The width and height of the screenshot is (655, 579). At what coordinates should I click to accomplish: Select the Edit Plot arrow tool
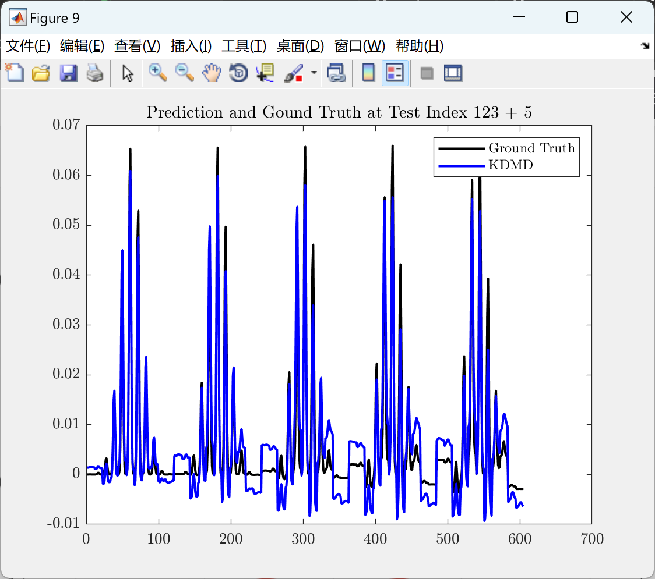point(128,73)
